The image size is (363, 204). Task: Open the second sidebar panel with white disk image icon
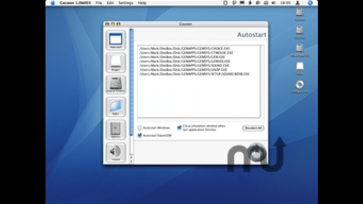pos(116,62)
